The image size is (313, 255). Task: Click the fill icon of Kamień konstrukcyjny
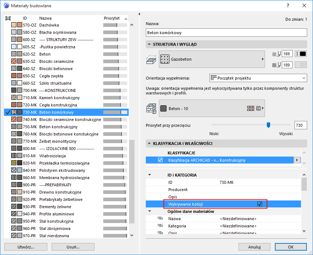tap(14, 98)
